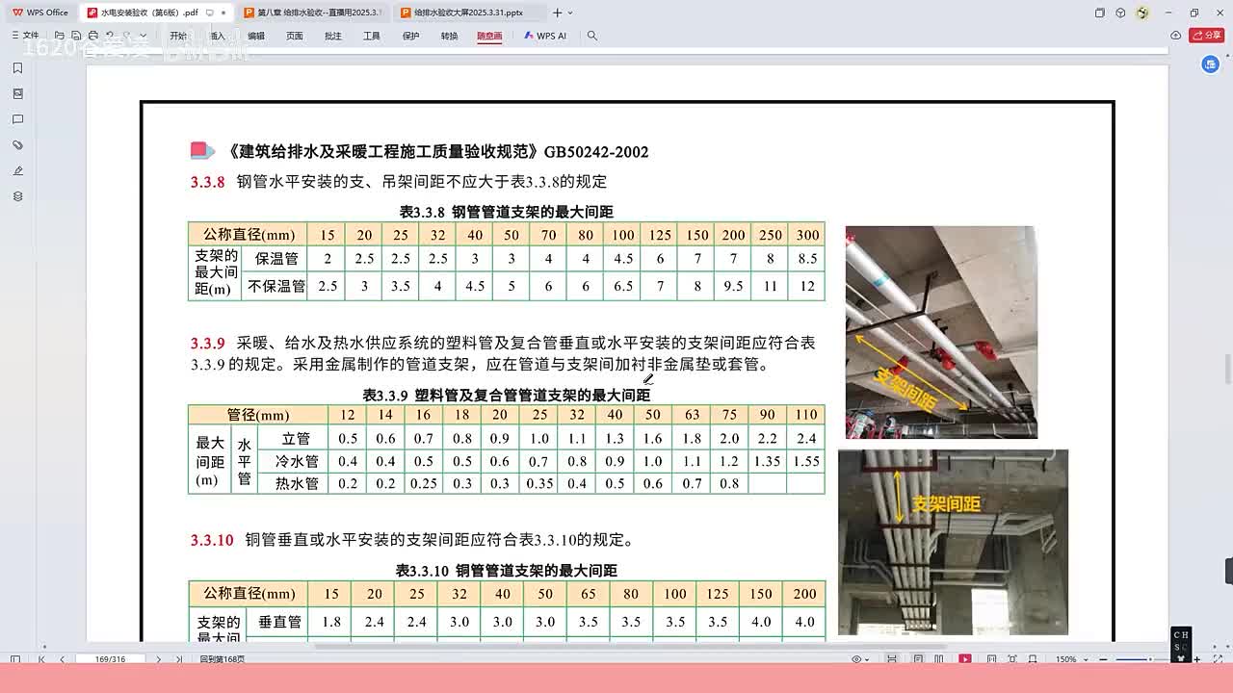Image resolution: width=1233 pixels, height=693 pixels.
Task: Open the page thumbnails panel icon
Action: tap(17, 94)
